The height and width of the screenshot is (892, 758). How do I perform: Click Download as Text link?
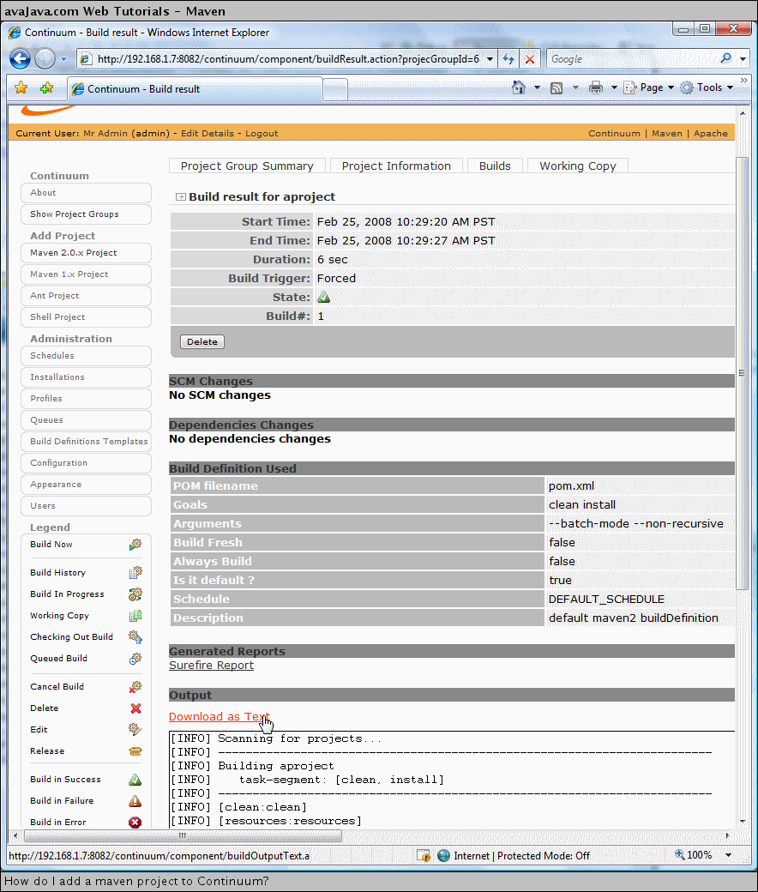pyautogui.click(x=218, y=717)
